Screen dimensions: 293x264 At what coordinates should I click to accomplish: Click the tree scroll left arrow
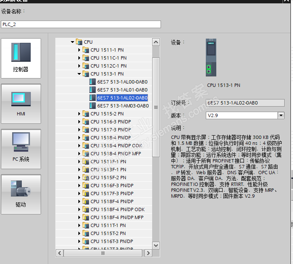(x=60, y=253)
